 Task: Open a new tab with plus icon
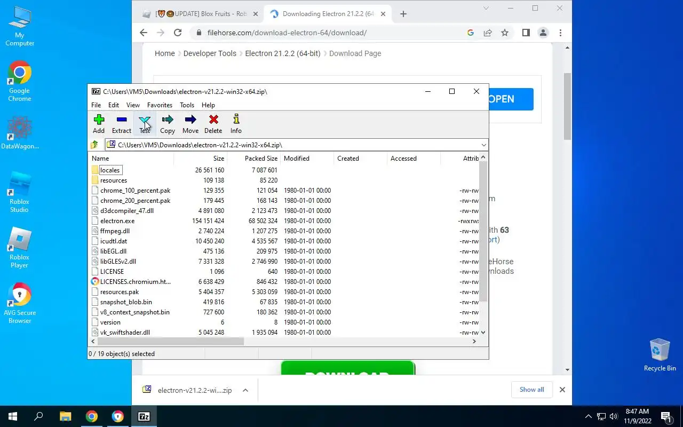pos(403,14)
